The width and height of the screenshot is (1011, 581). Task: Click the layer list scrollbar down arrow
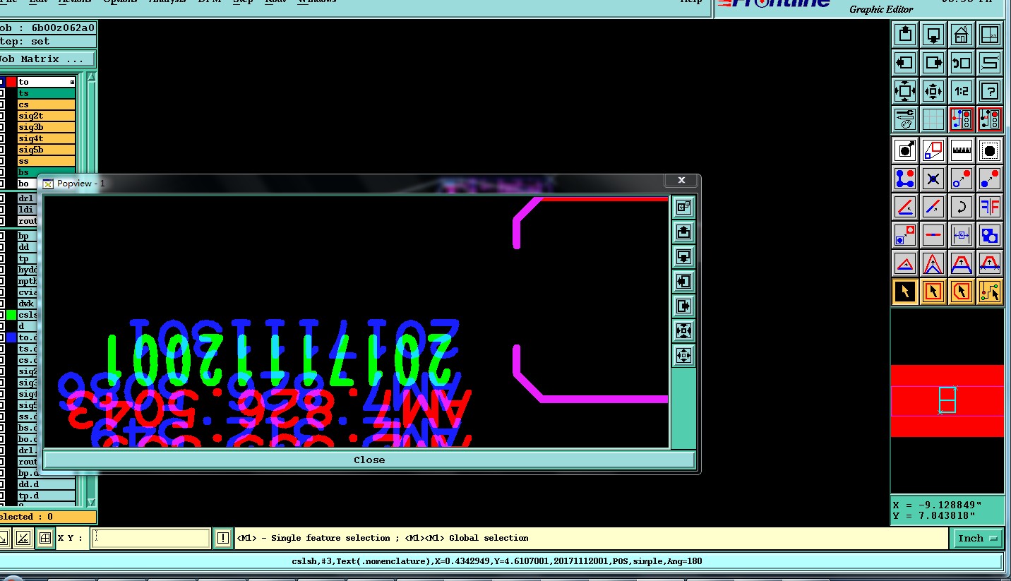pyautogui.click(x=91, y=502)
